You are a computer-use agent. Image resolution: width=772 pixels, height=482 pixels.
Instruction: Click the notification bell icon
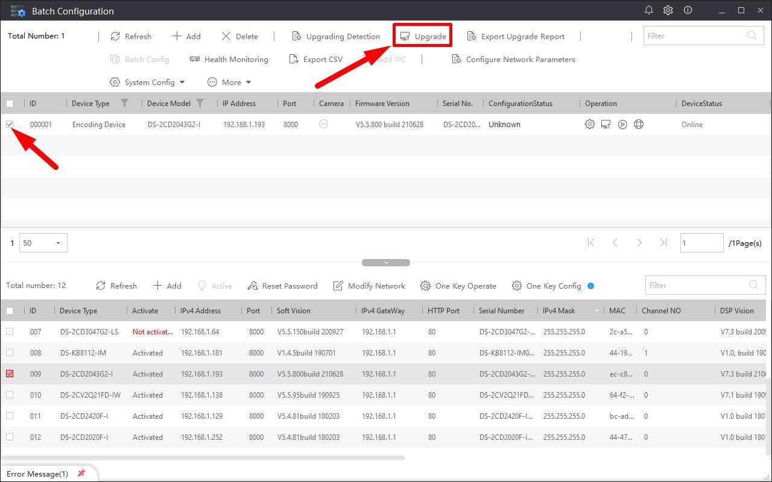click(x=649, y=10)
